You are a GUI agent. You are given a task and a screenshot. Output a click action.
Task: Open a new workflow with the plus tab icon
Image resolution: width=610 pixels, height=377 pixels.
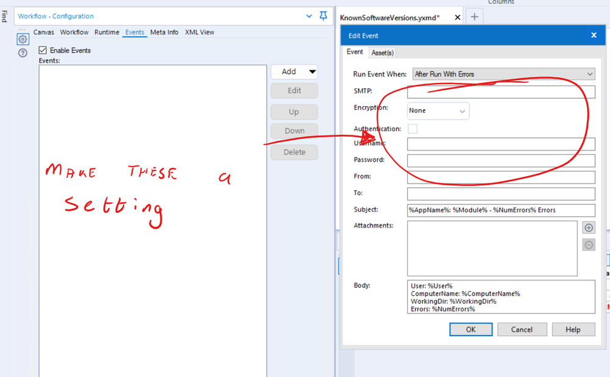(x=474, y=17)
